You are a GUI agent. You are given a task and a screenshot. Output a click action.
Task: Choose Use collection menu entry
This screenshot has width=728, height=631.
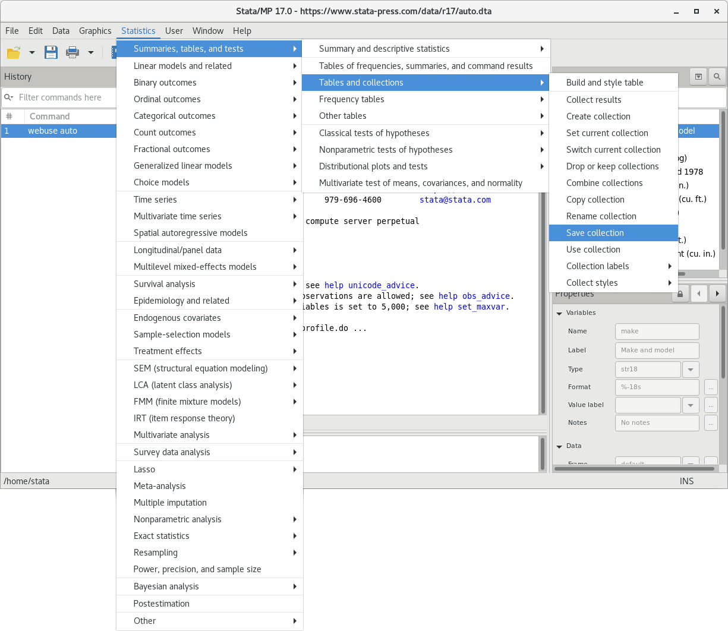point(613,250)
